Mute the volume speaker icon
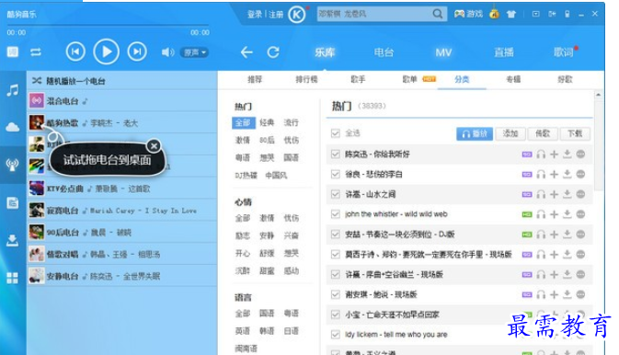 click(x=167, y=52)
